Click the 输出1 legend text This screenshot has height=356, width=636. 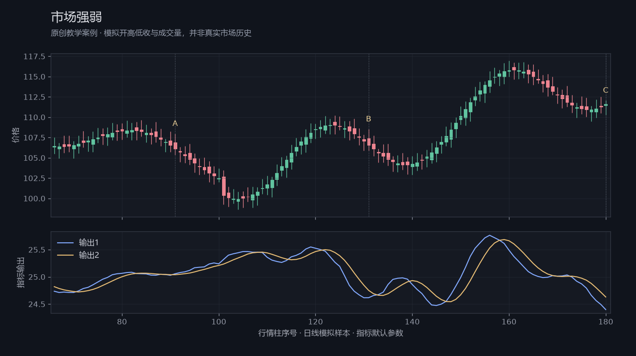[89, 242]
